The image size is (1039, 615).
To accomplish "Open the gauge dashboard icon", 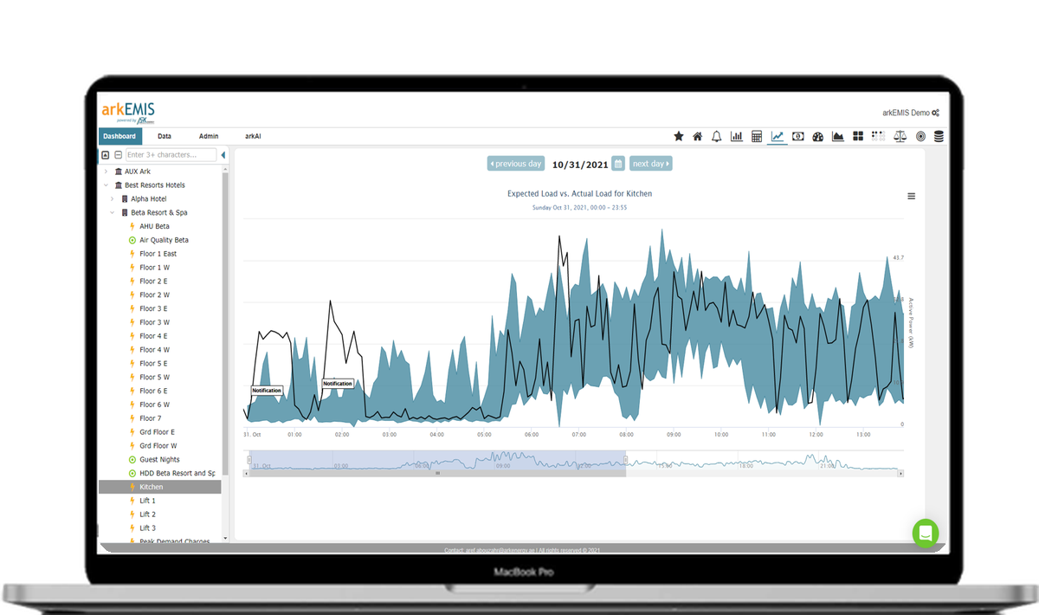I will (x=818, y=136).
